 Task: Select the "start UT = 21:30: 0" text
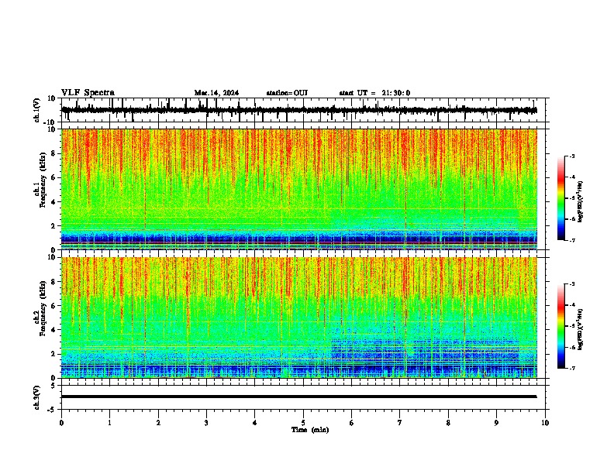[x=374, y=93]
